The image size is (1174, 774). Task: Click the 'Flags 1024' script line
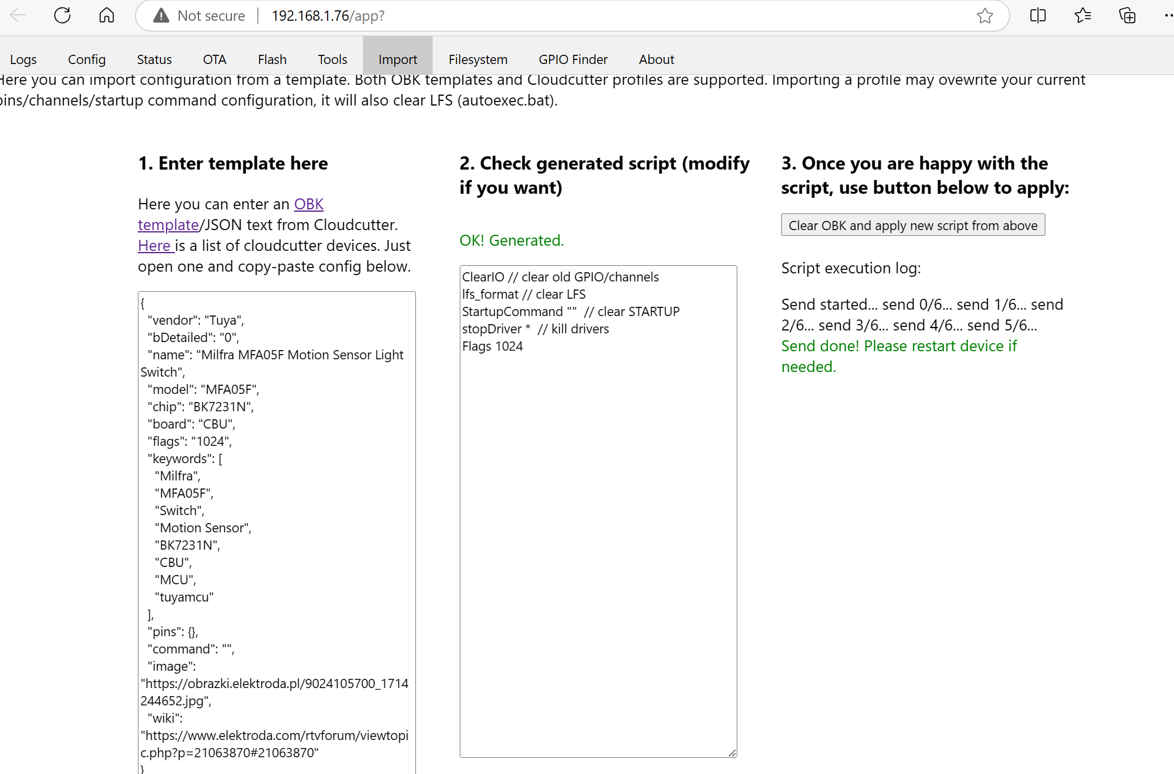point(492,346)
